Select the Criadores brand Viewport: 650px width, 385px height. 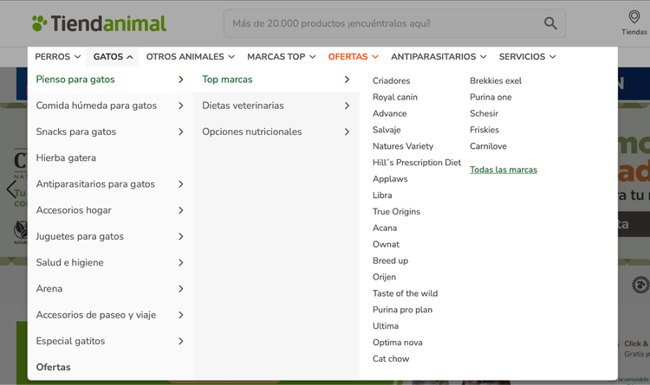pos(391,80)
